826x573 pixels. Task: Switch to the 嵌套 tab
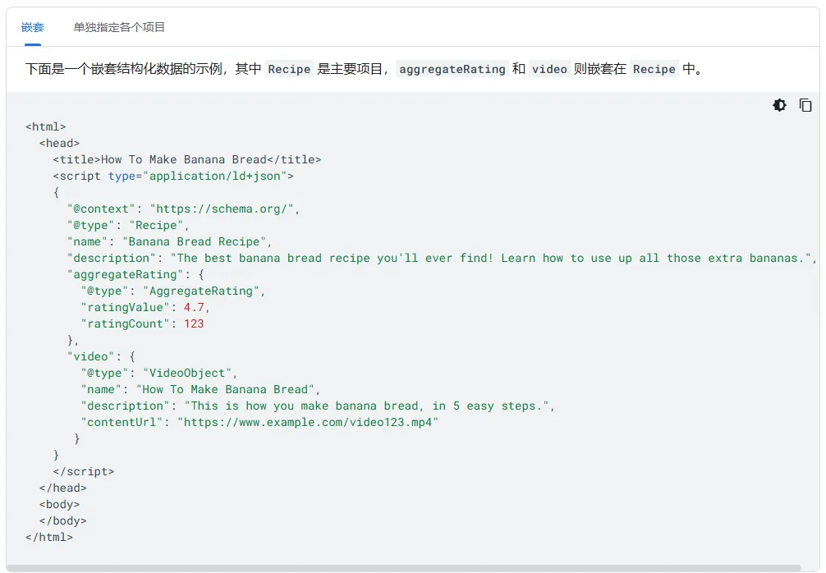33,27
